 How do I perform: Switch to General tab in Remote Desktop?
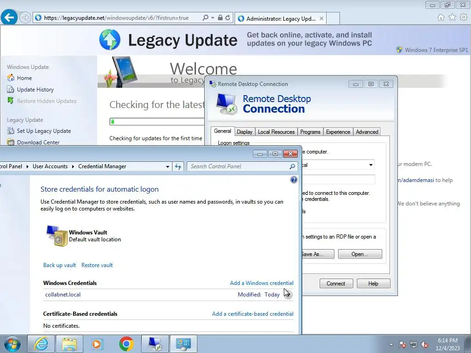(x=223, y=131)
